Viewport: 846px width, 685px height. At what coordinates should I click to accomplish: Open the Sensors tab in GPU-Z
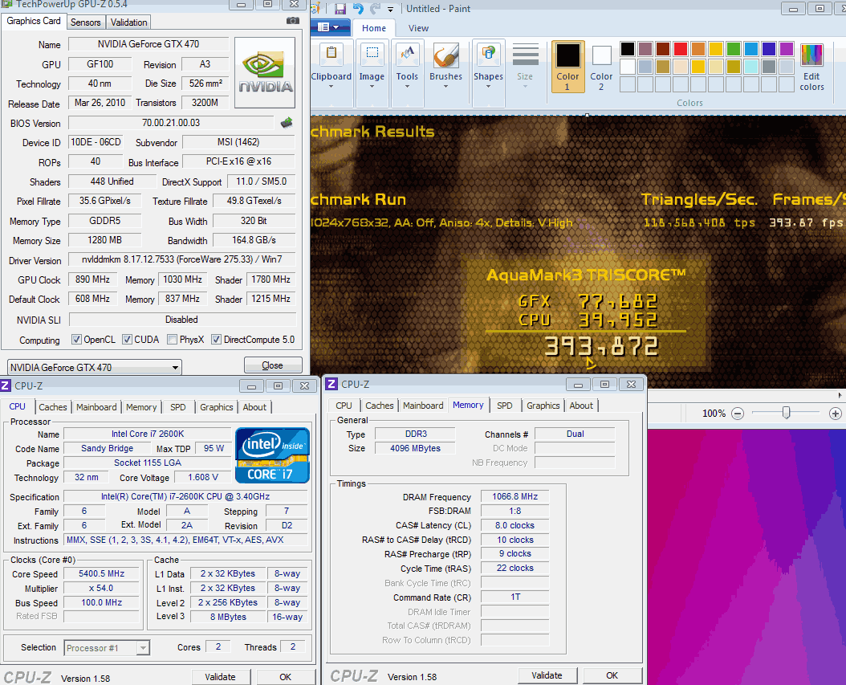(85, 22)
